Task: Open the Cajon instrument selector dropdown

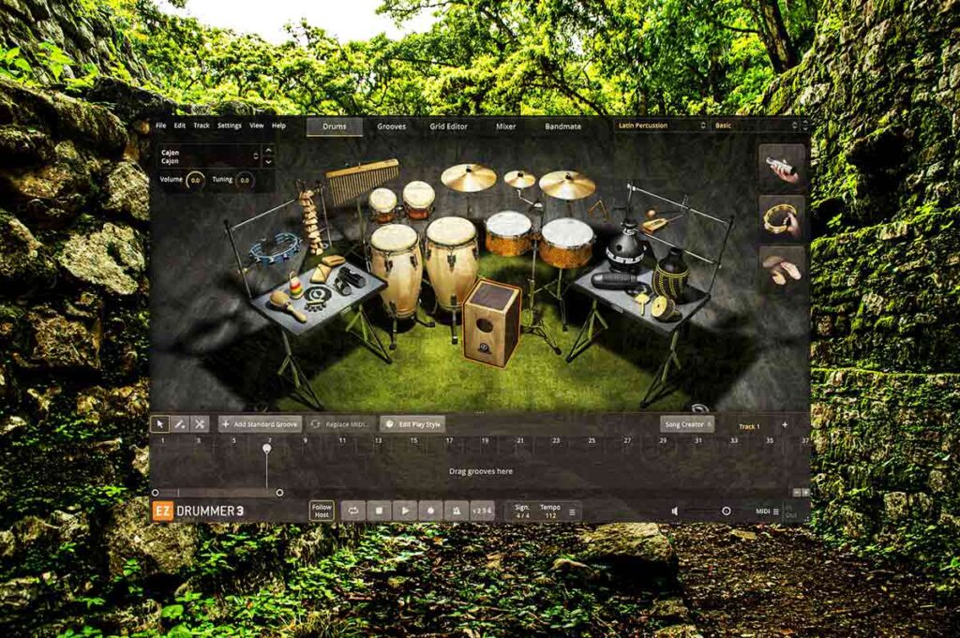Action: (x=209, y=156)
